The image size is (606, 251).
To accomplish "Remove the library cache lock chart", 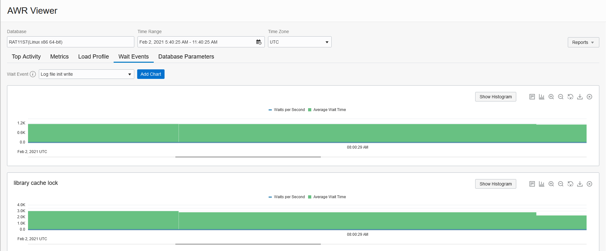I will [589, 184].
